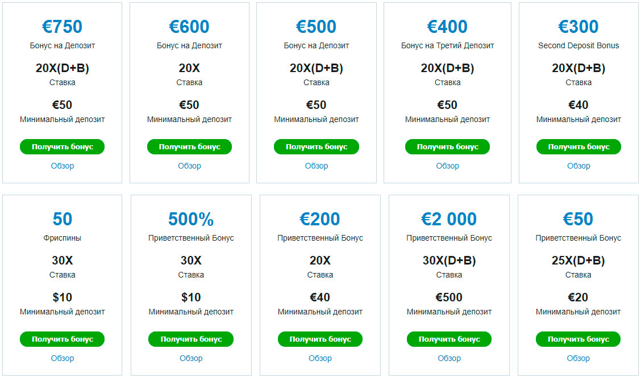Click 'Получить бонус' on the €600 card
This screenshot has height=378, width=641.
coord(189,147)
